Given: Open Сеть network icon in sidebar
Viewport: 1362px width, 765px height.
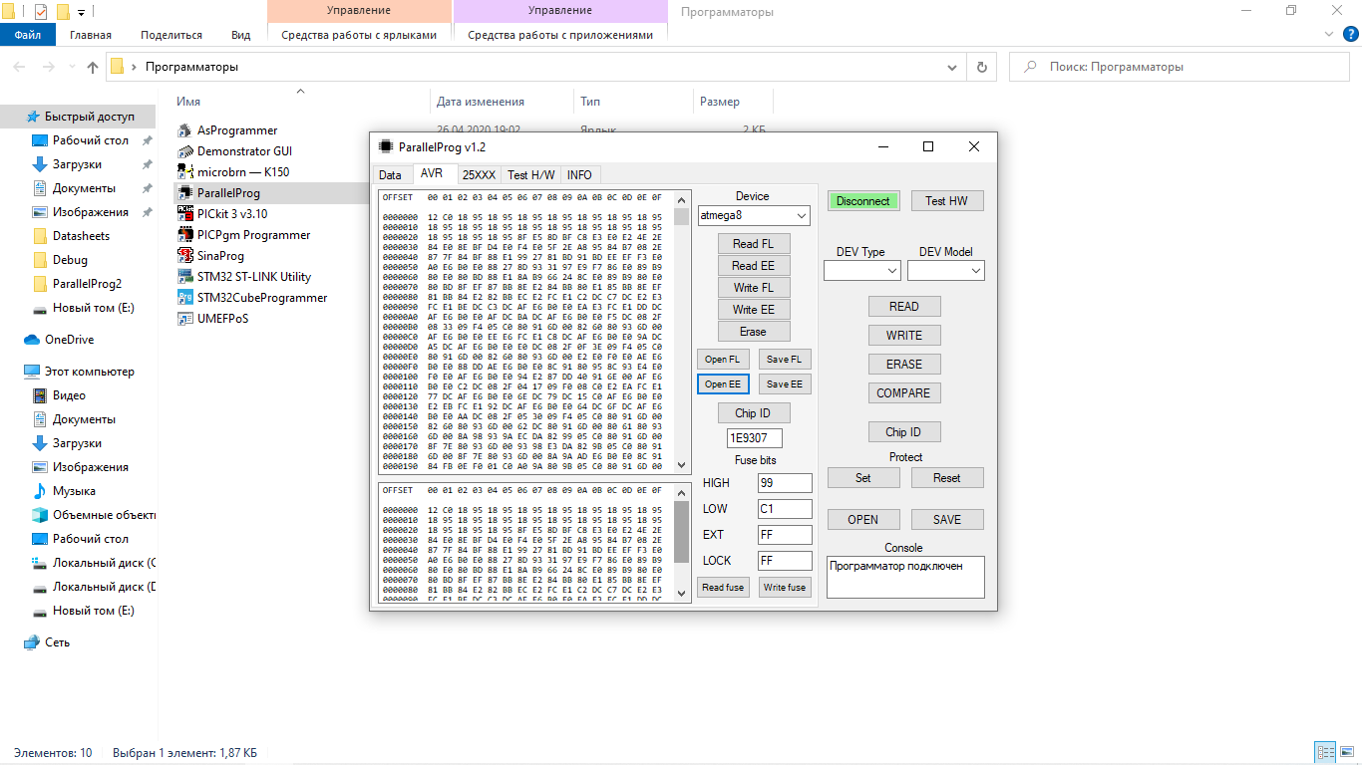Looking at the screenshot, I should pos(32,642).
